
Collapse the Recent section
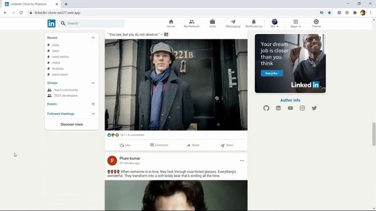(x=93, y=38)
